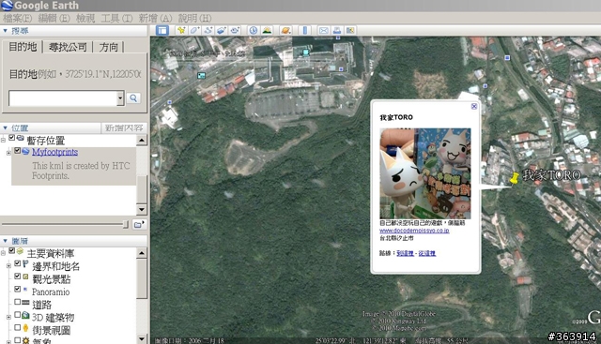Click the 邊界和地名 flag layer icon
601x344 pixels.
pyautogui.click(x=25, y=264)
